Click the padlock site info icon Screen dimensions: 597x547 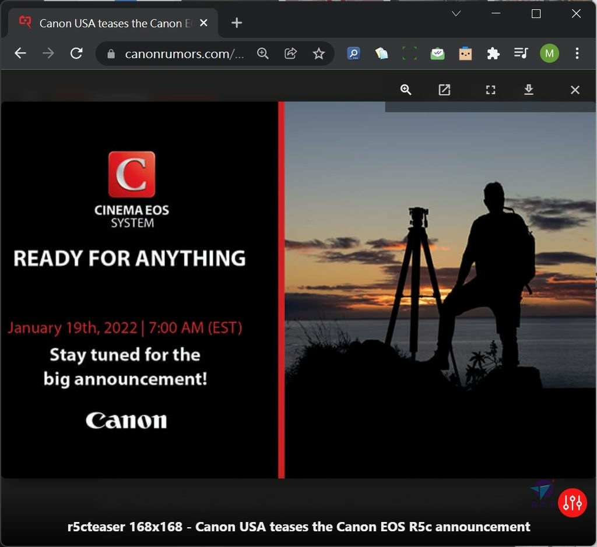pyautogui.click(x=111, y=54)
